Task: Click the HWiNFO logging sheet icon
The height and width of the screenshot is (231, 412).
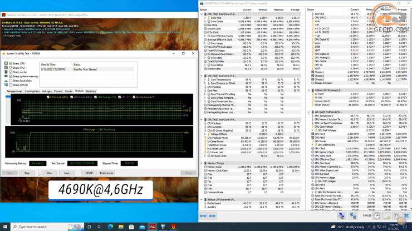Action: (387, 216)
